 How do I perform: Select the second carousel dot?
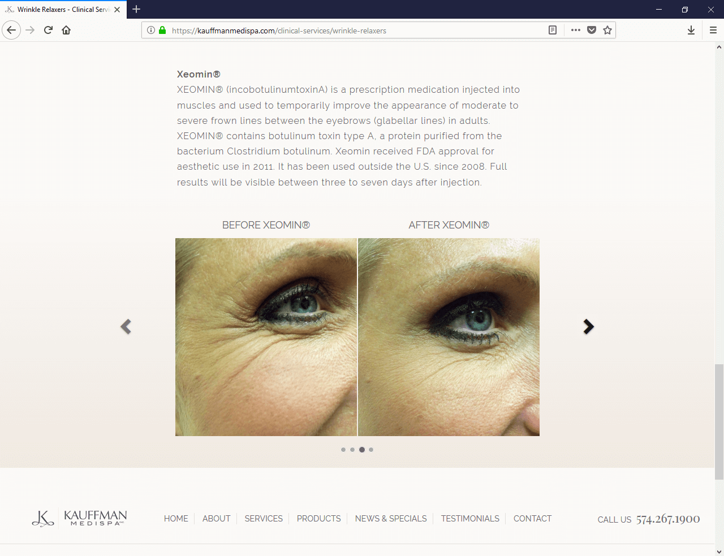point(352,450)
